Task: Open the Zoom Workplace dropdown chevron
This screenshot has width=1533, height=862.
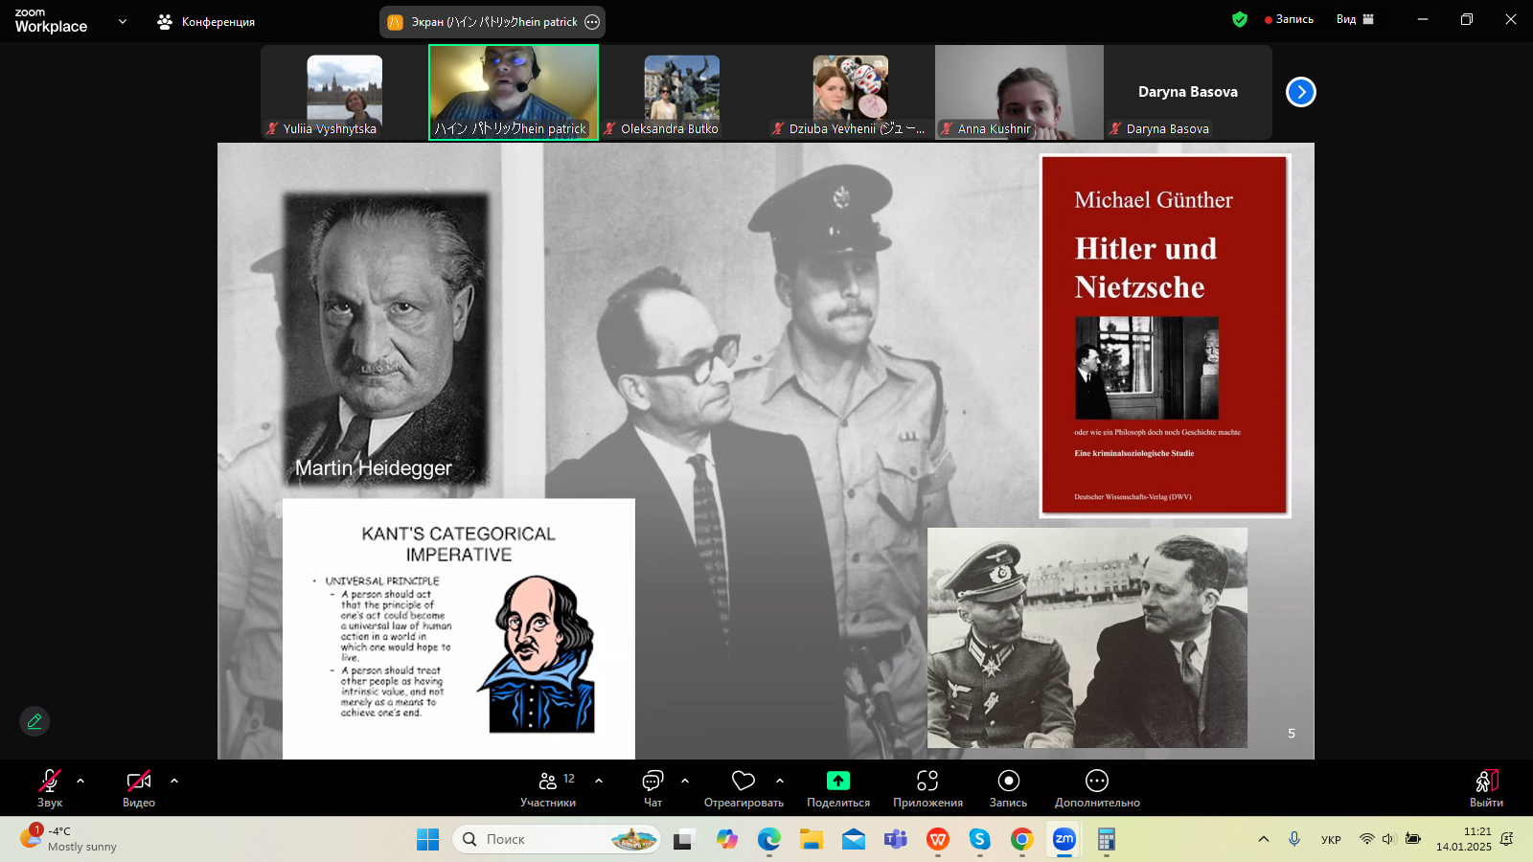Action: [x=123, y=21]
